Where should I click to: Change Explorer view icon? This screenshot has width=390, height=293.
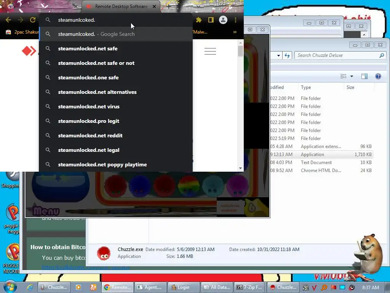(x=344, y=76)
